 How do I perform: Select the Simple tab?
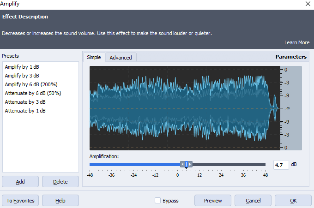[x=94, y=57]
